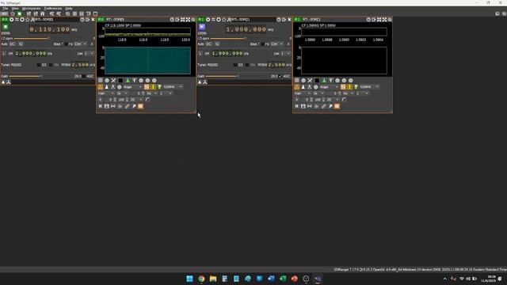Pause the R1 spectrum display

coord(296,106)
